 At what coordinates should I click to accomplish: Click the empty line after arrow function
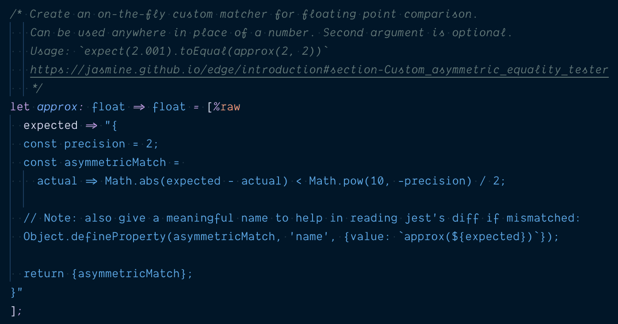[x=309, y=200]
